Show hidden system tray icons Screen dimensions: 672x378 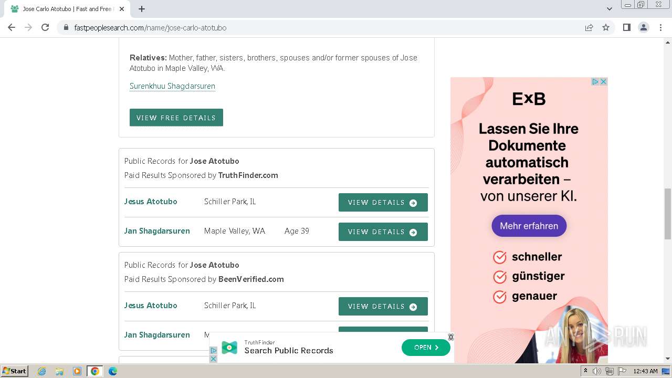pyautogui.click(x=585, y=371)
